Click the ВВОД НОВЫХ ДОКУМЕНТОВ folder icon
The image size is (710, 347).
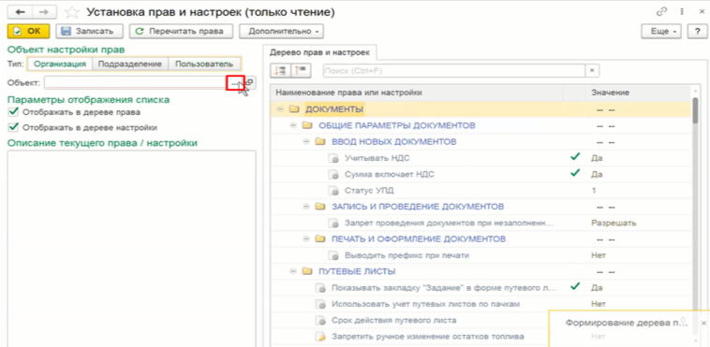(x=320, y=141)
